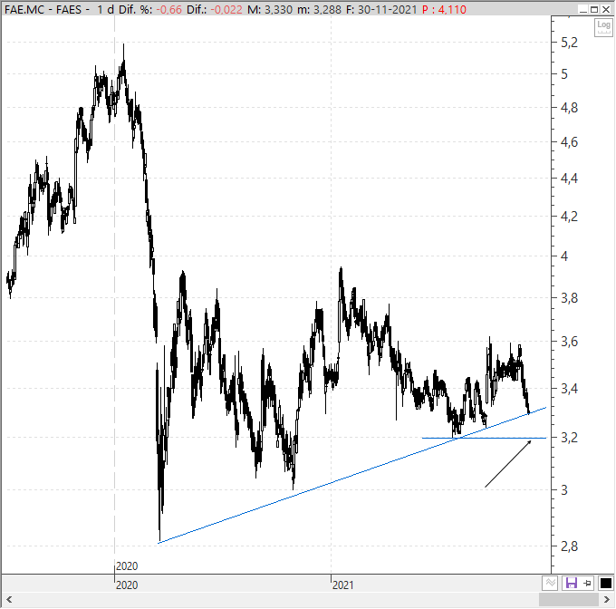This screenshot has height=609, width=616.
Task: Click the 'Dif. %: -0,66' value
Action: click(150, 9)
